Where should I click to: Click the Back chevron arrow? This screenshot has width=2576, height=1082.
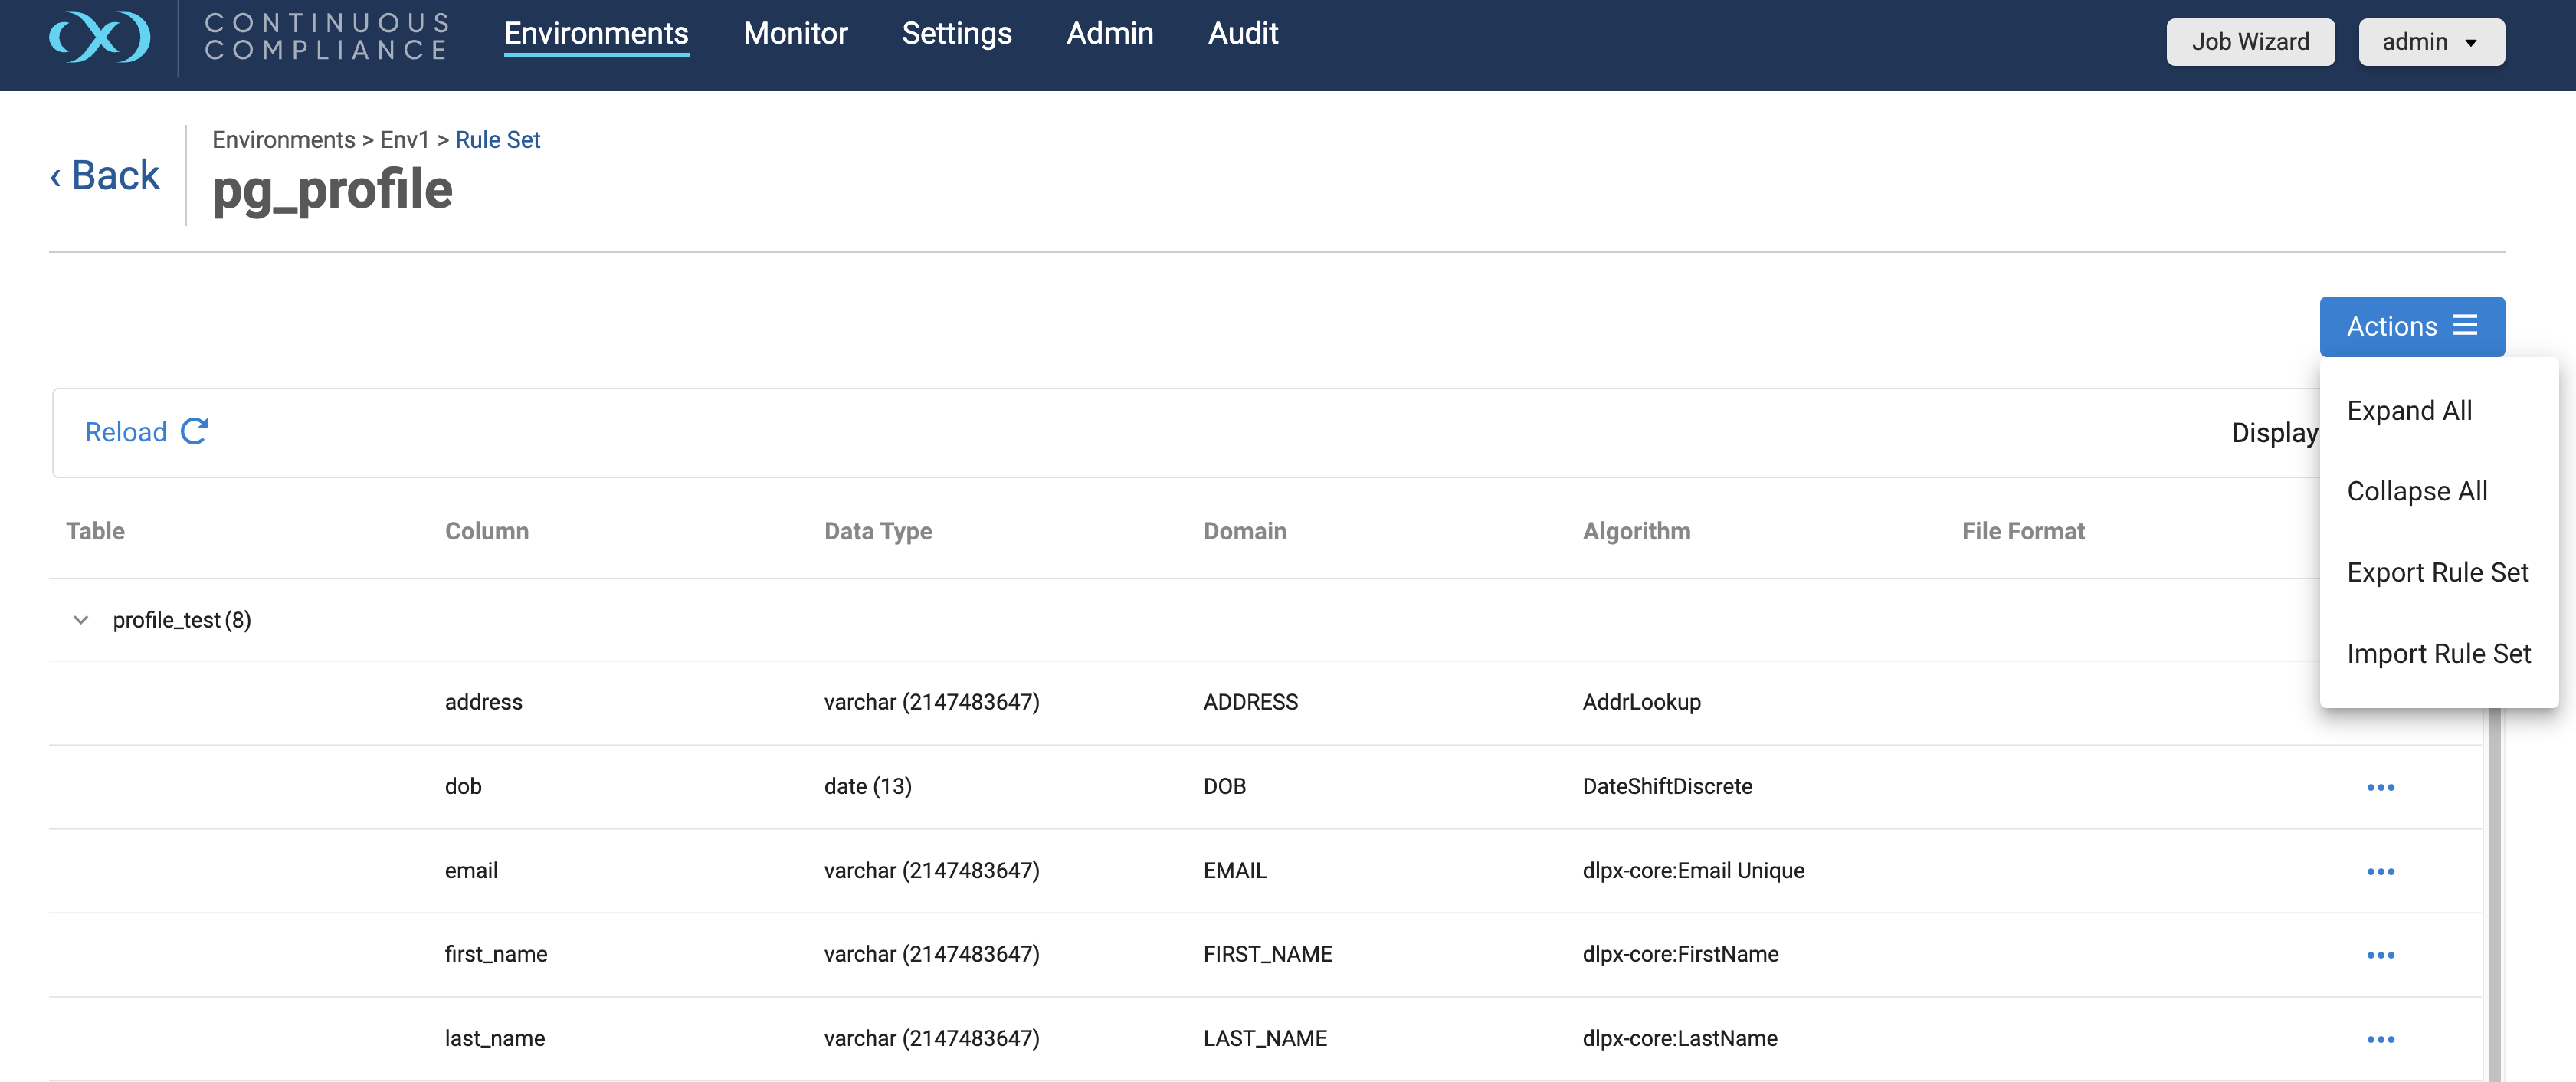56,177
